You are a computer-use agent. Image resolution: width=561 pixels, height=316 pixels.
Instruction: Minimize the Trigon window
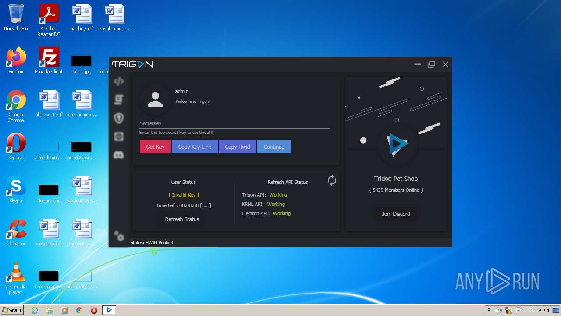click(x=418, y=64)
